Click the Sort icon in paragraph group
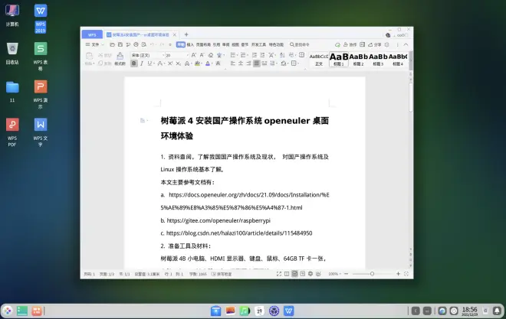 (x=281, y=55)
